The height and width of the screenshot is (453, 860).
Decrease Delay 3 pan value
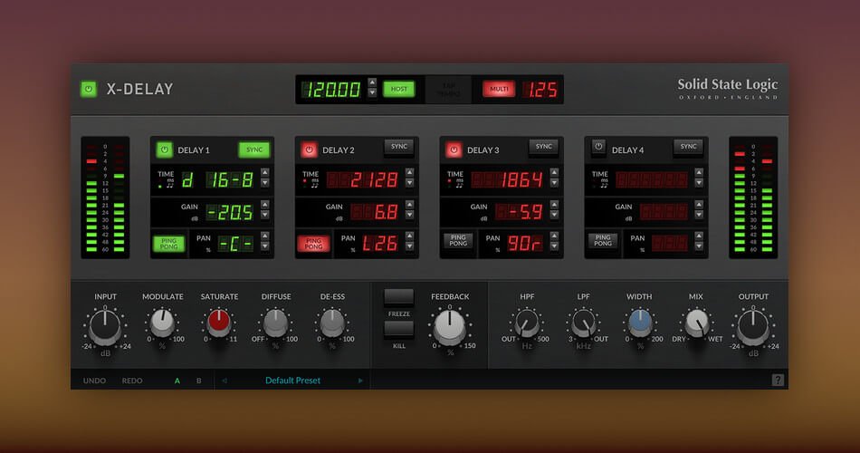pyautogui.click(x=555, y=246)
